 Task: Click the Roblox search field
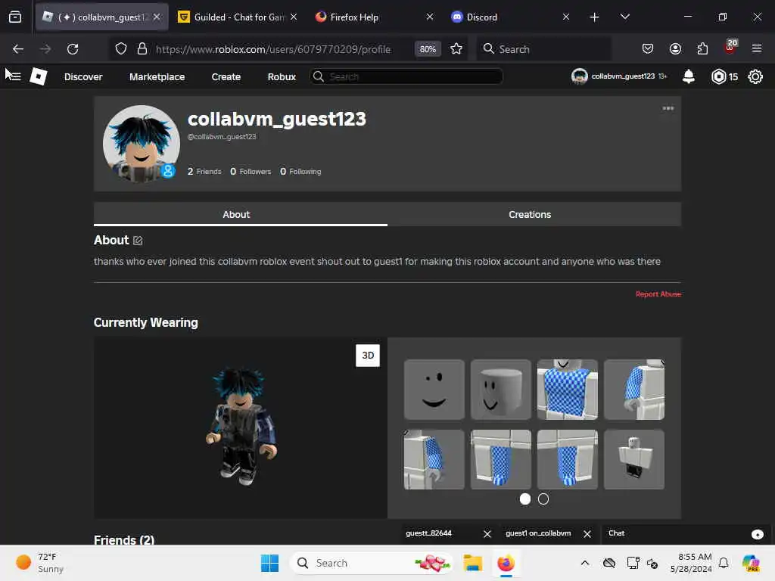(x=406, y=76)
